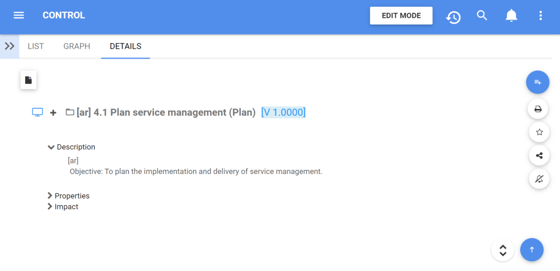Click the blue add-to-list button
Viewport: 560px width, 271px height.
click(538, 82)
